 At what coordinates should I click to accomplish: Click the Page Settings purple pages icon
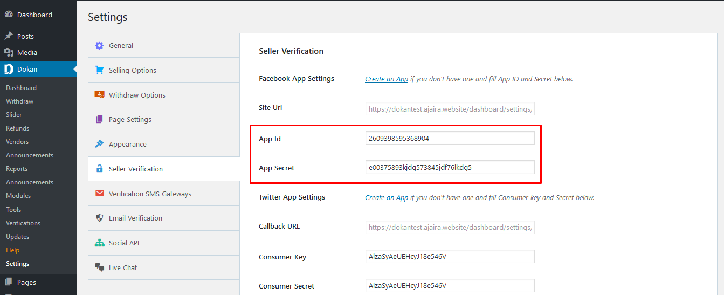(99, 119)
